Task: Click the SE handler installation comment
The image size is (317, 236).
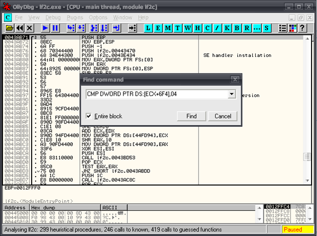Action: click(x=237, y=55)
